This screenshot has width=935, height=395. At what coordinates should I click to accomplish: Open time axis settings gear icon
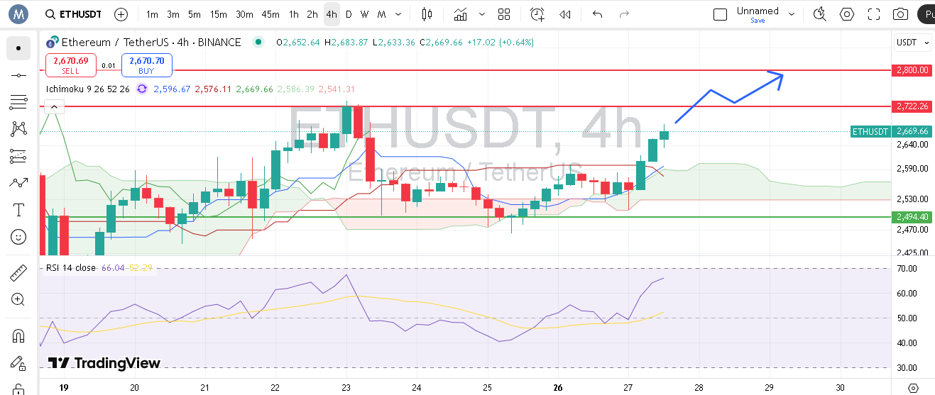913,388
